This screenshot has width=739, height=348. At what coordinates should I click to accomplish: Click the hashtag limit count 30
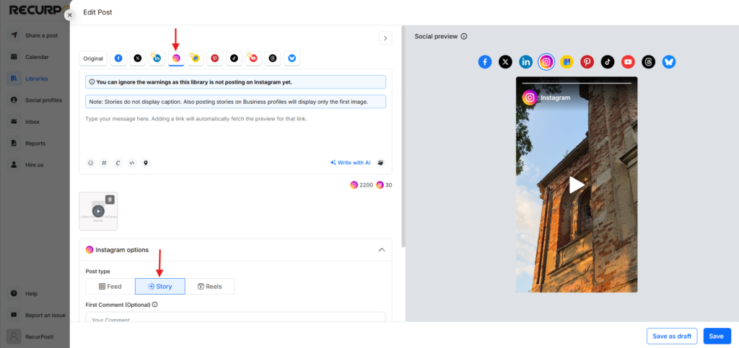[x=384, y=185]
